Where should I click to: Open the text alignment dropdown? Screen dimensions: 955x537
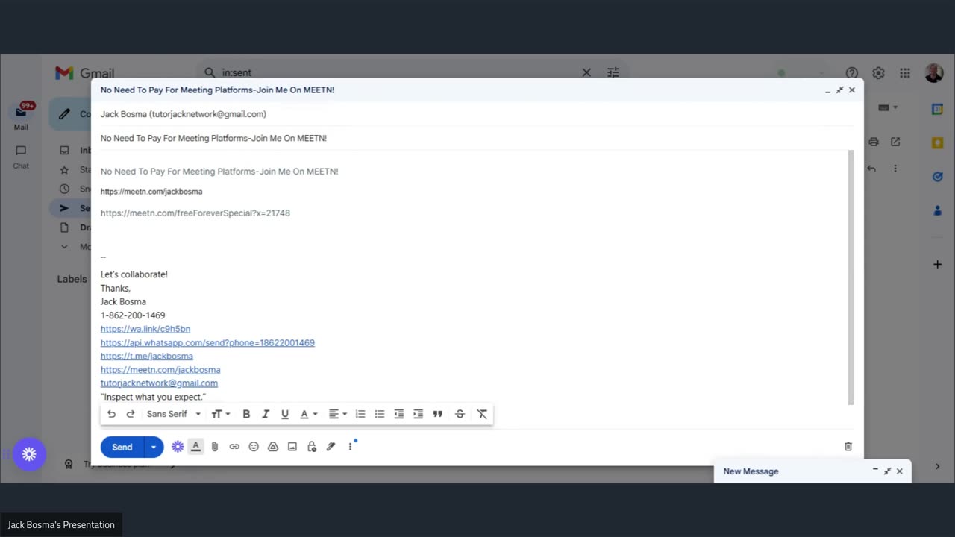point(338,414)
